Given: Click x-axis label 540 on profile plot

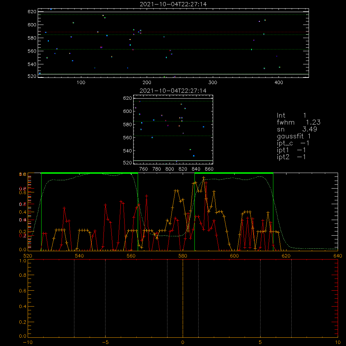Looking at the screenshot, I should click(x=80, y=256).
